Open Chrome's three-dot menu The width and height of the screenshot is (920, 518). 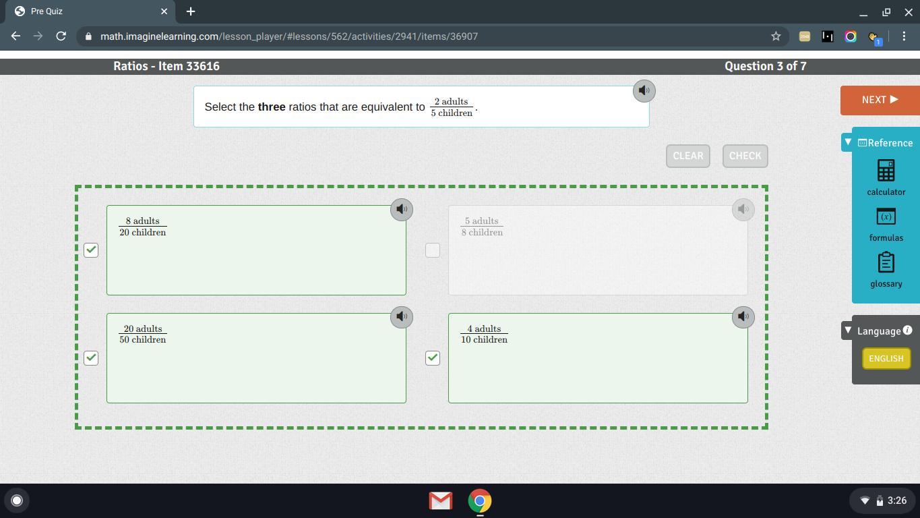904,36
